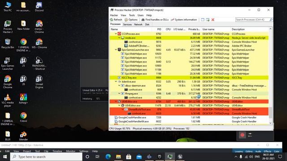Select GoogleCrashHandler64.exe process row
This screenshot has width=287, height=161.
click(189, 121)
